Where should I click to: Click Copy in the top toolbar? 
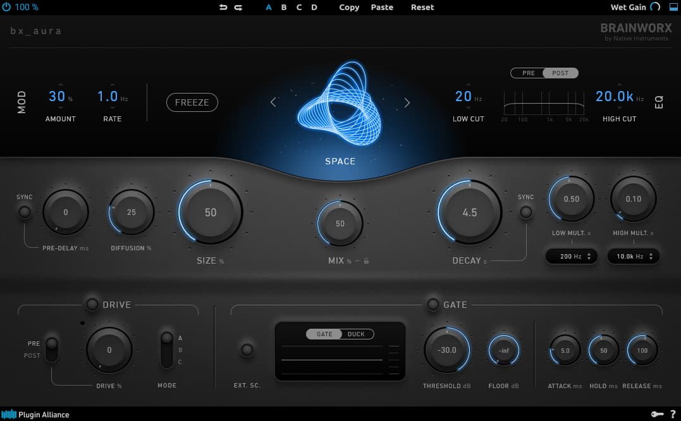click(349, 8)
